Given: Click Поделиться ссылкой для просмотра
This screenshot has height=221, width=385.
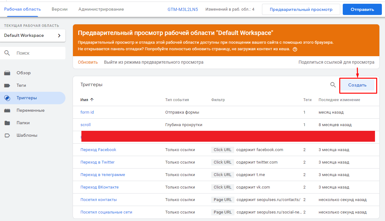Looking at the screenshot, I should pos(336,62).
